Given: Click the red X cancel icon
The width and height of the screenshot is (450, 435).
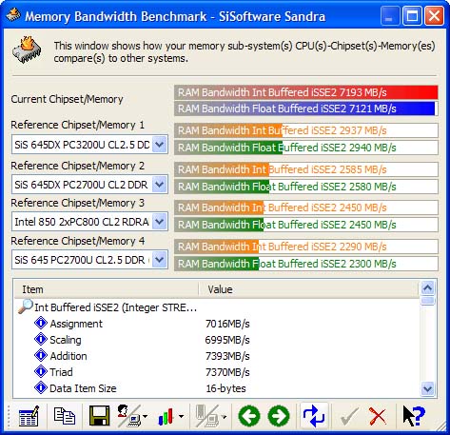Looking at the screenshot, I should (x=378, y=416).
